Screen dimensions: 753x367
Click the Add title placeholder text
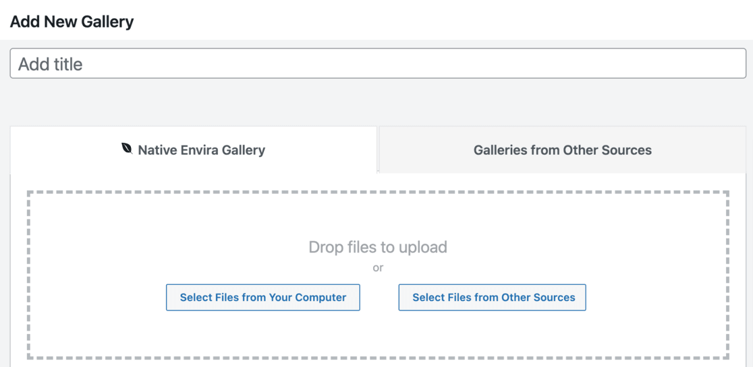(x=51, y=65)
